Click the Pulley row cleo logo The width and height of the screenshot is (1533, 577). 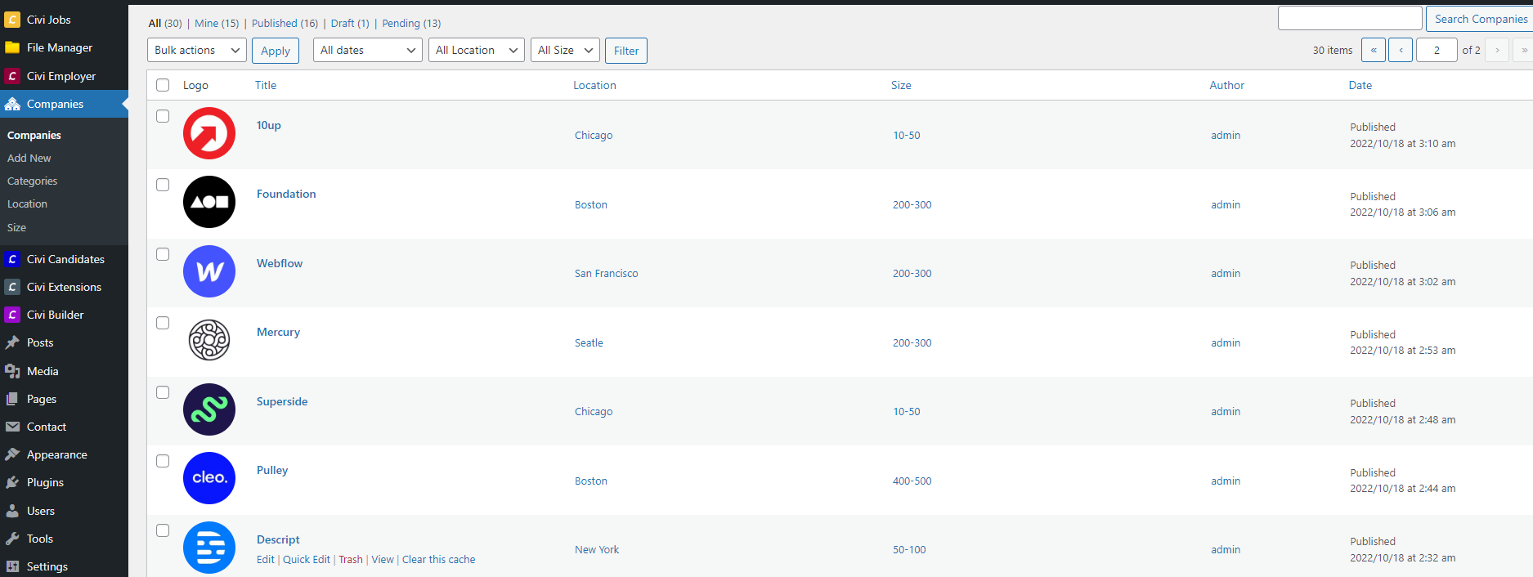[209, 478]
